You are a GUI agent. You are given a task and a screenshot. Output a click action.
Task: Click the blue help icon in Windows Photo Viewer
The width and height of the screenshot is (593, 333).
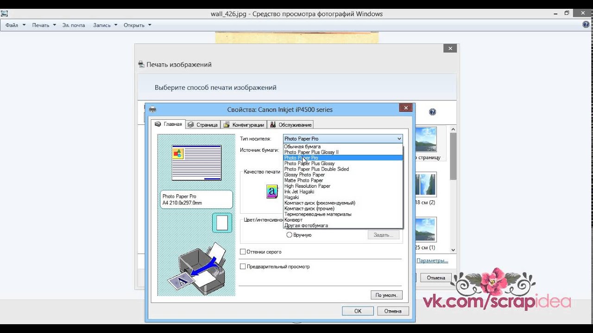point(586,25)
